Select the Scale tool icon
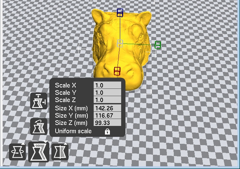The image size is (240, 169). click(x=39, y=152)
